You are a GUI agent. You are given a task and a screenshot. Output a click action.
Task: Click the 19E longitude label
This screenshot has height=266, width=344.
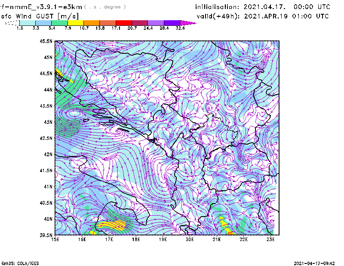coord(163,239)
